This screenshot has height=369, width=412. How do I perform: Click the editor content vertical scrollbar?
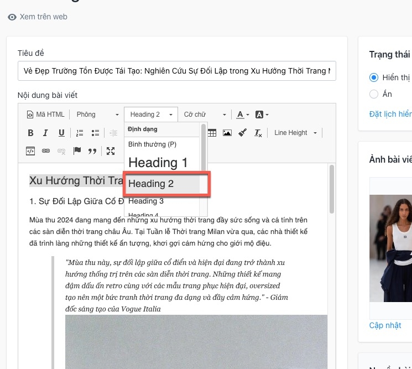332,189
